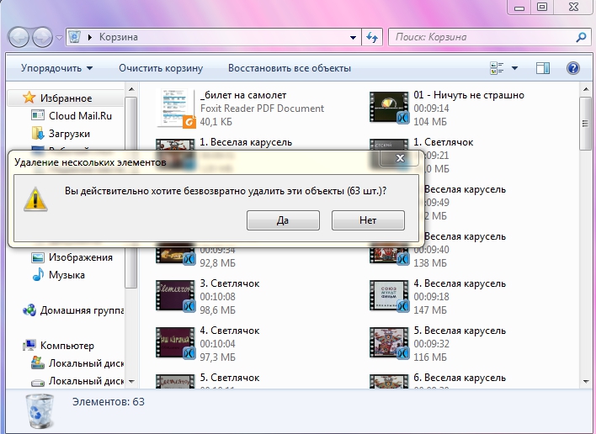Select Компьютер in navigation pane
Screen dimensions: 596x434
(67, 346)
